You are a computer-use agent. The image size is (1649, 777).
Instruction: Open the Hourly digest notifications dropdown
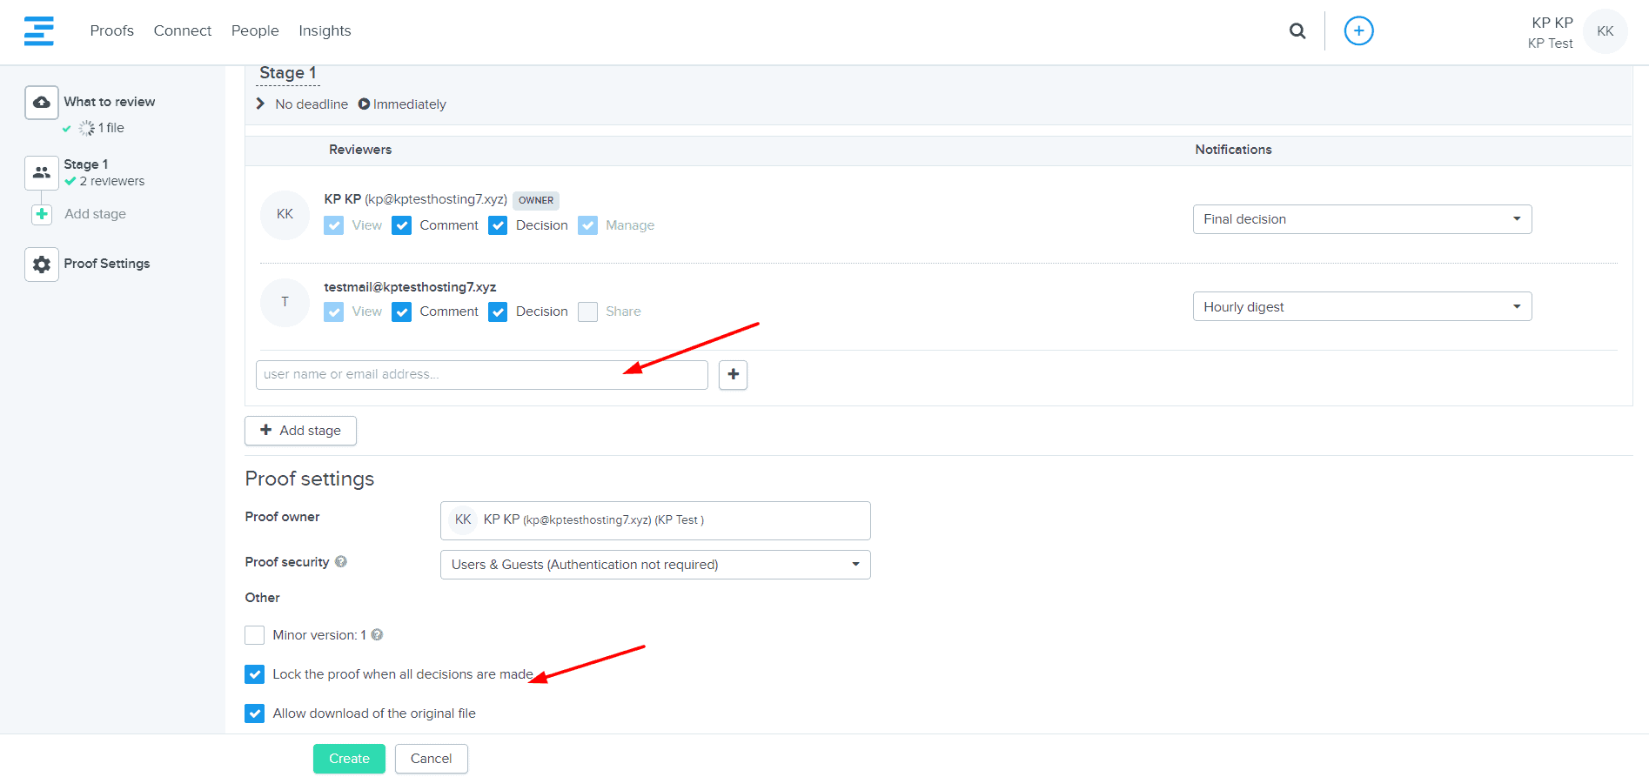[x=1361, y=307]
